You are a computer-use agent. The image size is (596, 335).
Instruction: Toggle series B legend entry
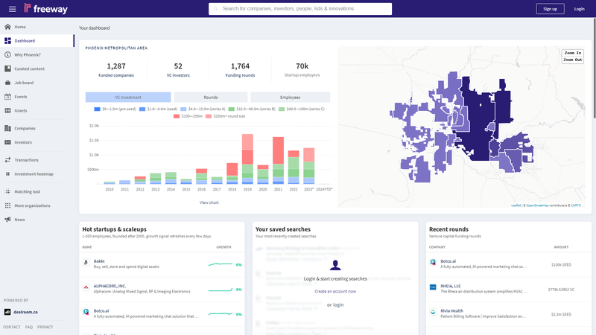[x=253, y=109]
